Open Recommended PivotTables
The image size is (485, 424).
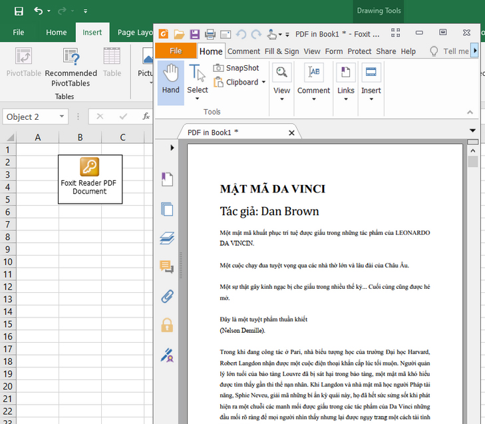point(71,67)
